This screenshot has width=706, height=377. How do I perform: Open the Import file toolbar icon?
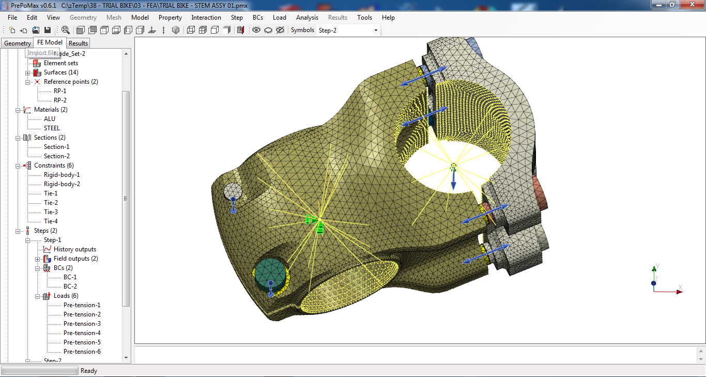(x=24, y=29)
